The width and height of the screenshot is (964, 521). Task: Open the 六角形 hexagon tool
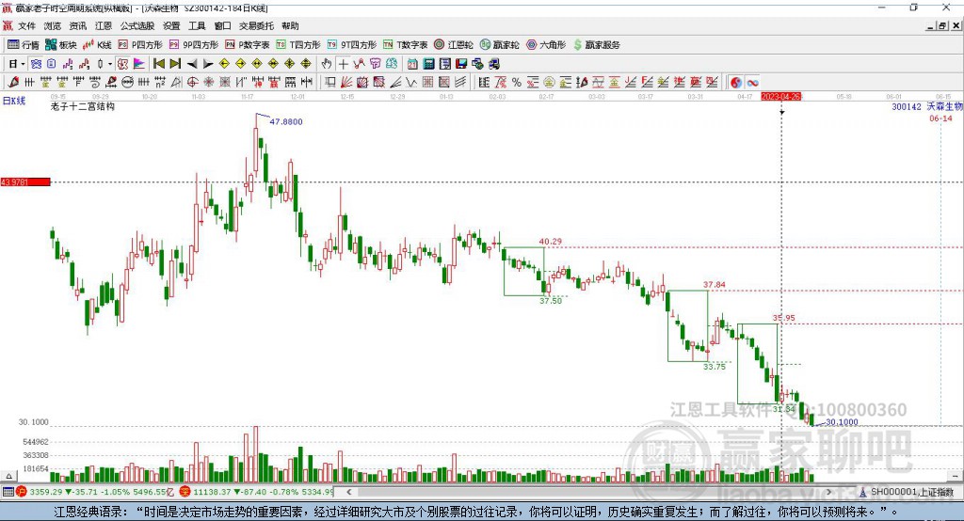tap(546, 45)
